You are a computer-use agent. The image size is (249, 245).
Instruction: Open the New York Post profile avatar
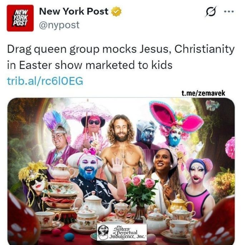click(x=20, y=18)
